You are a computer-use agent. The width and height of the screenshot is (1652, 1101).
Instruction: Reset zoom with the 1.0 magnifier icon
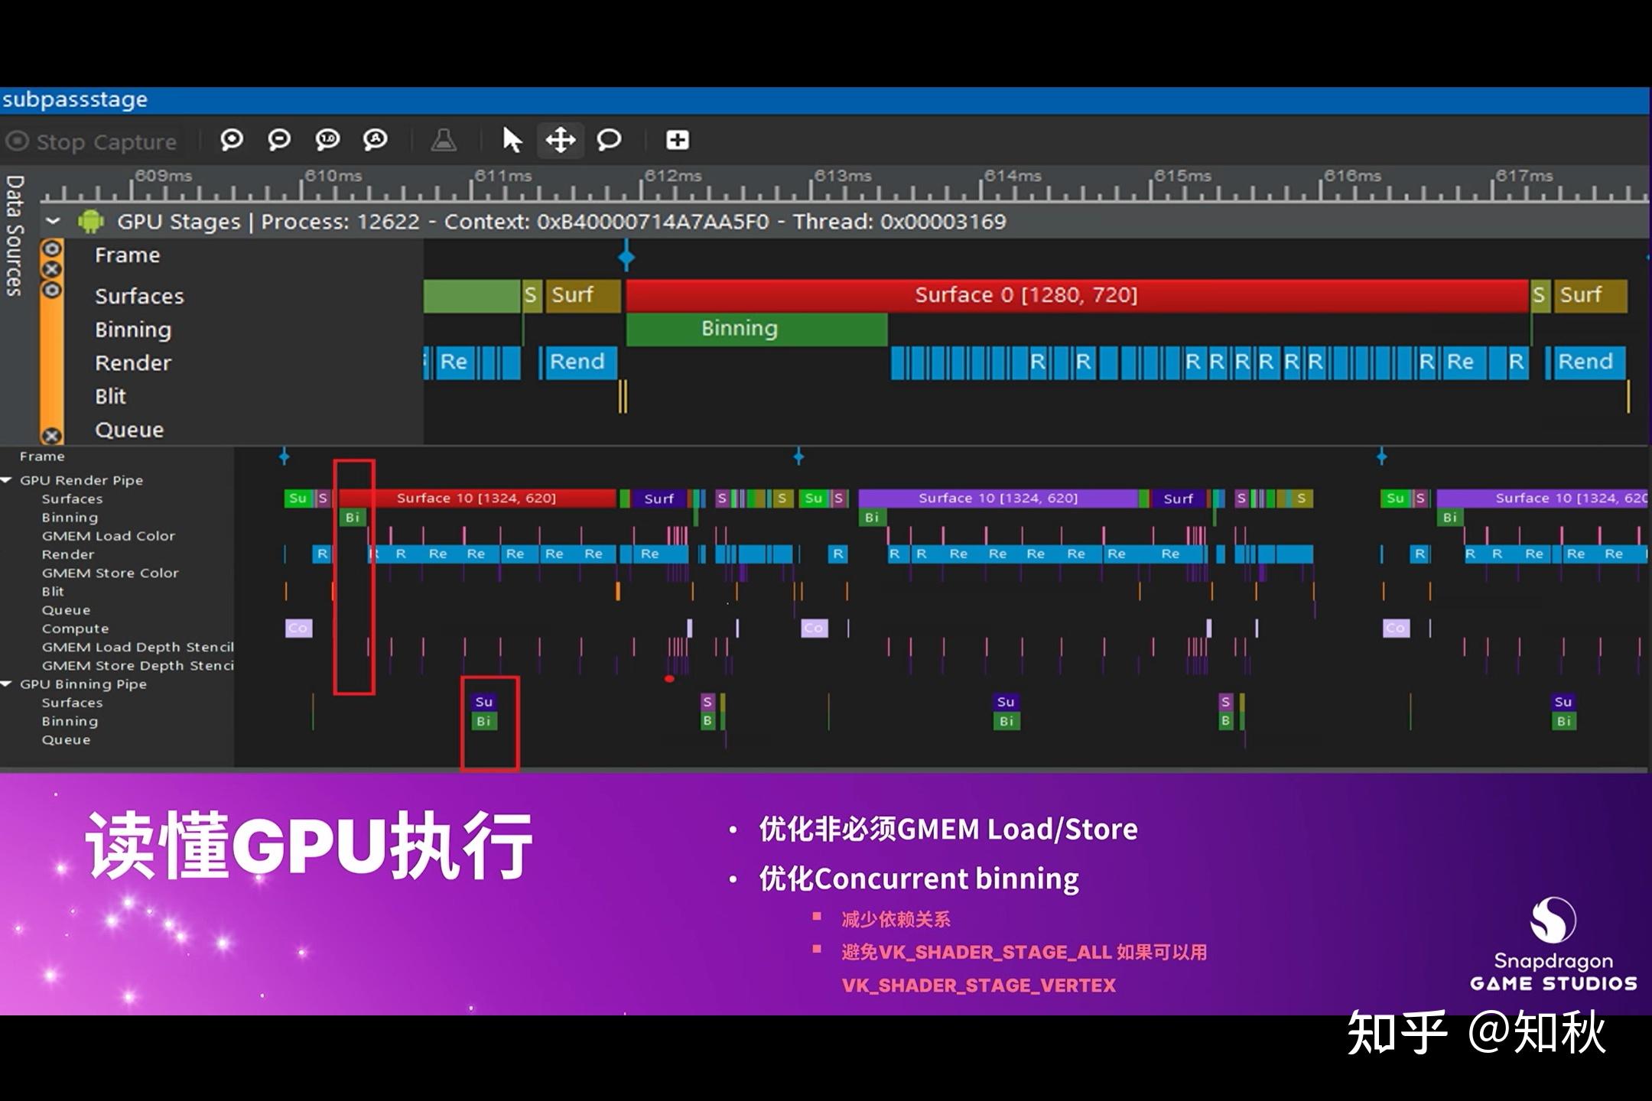click(x=327, y=141)
